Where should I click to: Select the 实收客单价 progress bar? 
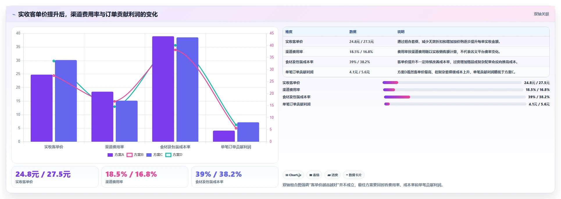[x=452, y=83]
